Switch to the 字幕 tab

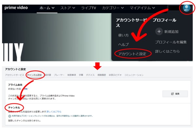(81, 75)
